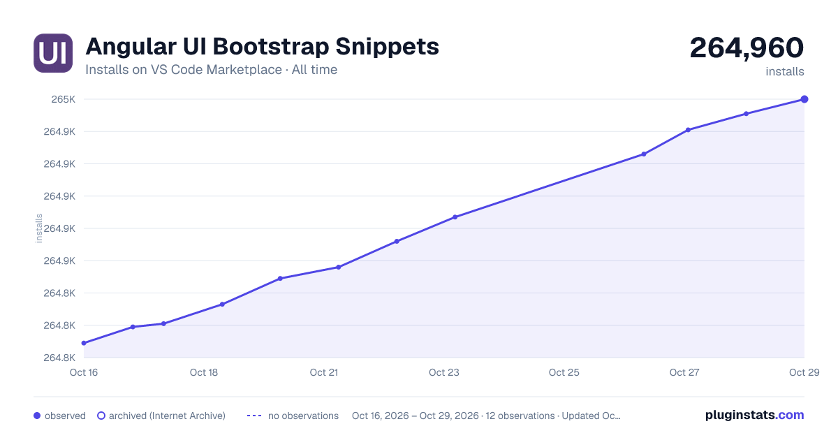This screenshot has width=838, height=440.
Task: Click the subtitle 'Installs on VS Code Marketplace · All time'
Action: (211, 70)
